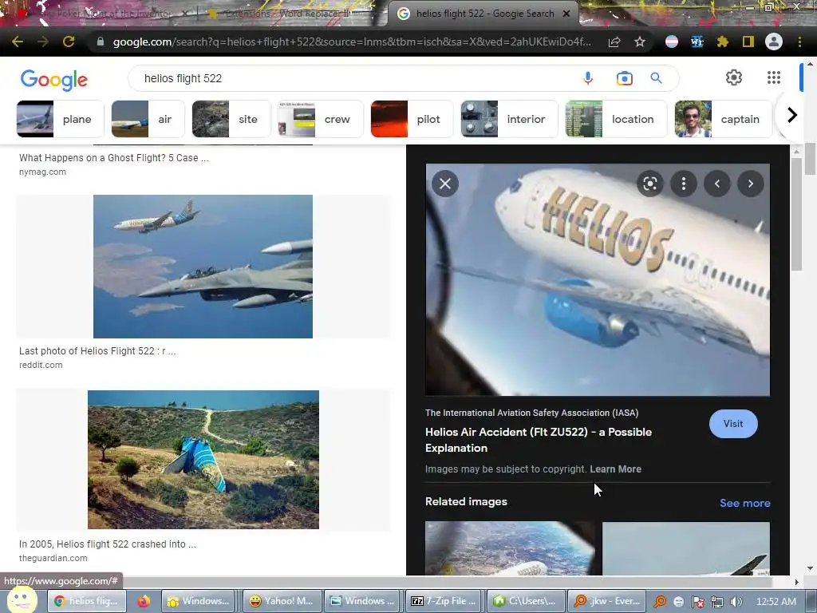Open Google apps grid
This screenshot has height=613, width=817.
click(774, 77)
